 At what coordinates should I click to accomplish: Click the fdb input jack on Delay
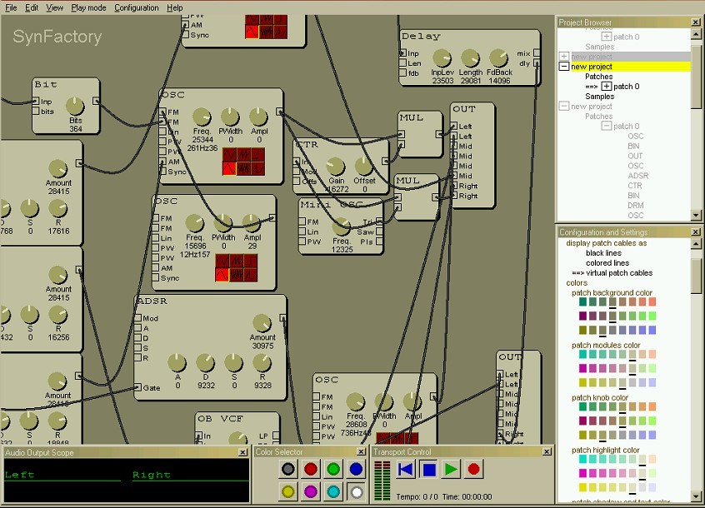click(402, 72)
